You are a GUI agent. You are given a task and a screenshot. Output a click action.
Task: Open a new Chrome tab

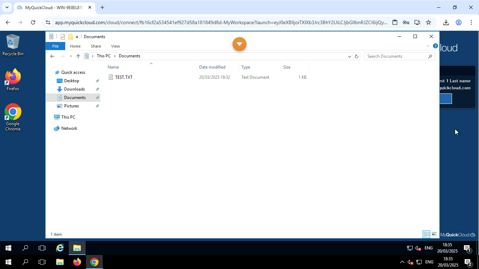click(x=102, y=7)
